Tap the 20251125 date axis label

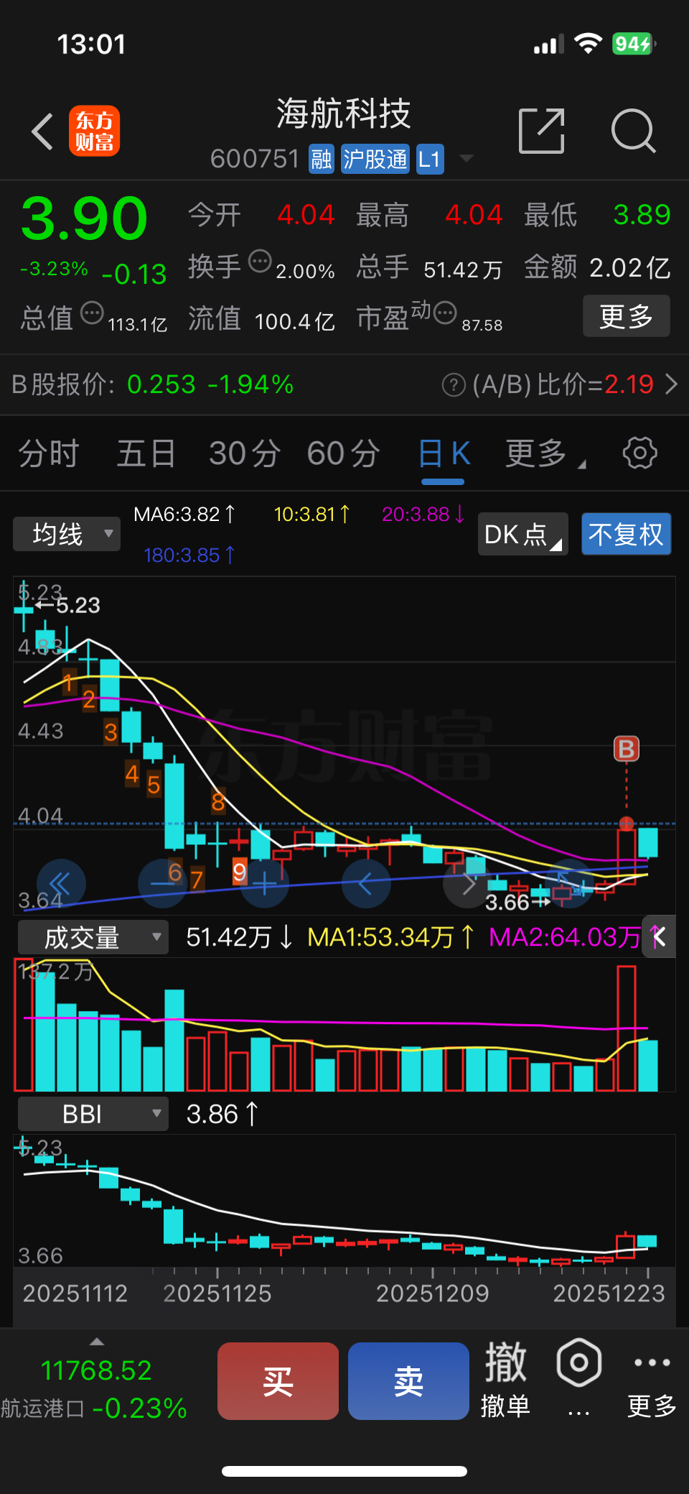217,1294
